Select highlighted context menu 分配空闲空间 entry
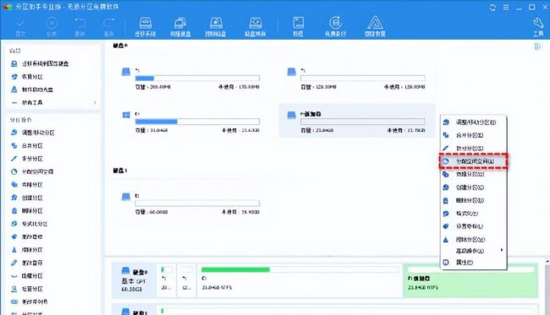 (473, 161)
